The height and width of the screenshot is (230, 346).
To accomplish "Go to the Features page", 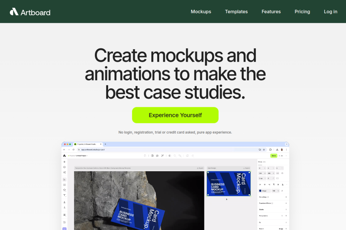I will [271, 12].
